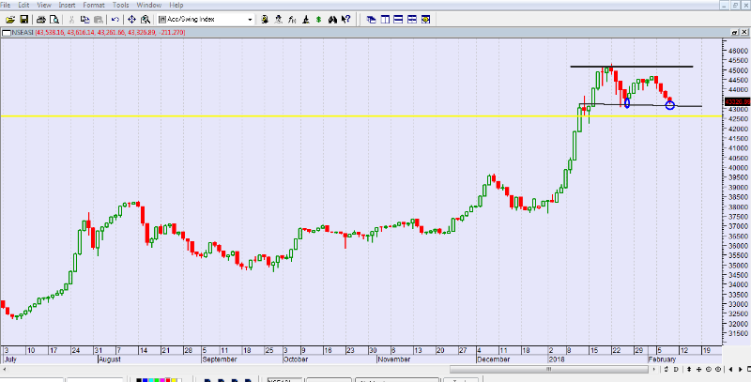Click the first circular zoom icon
This screenshot has width=751, height=382.
[709, 369]
